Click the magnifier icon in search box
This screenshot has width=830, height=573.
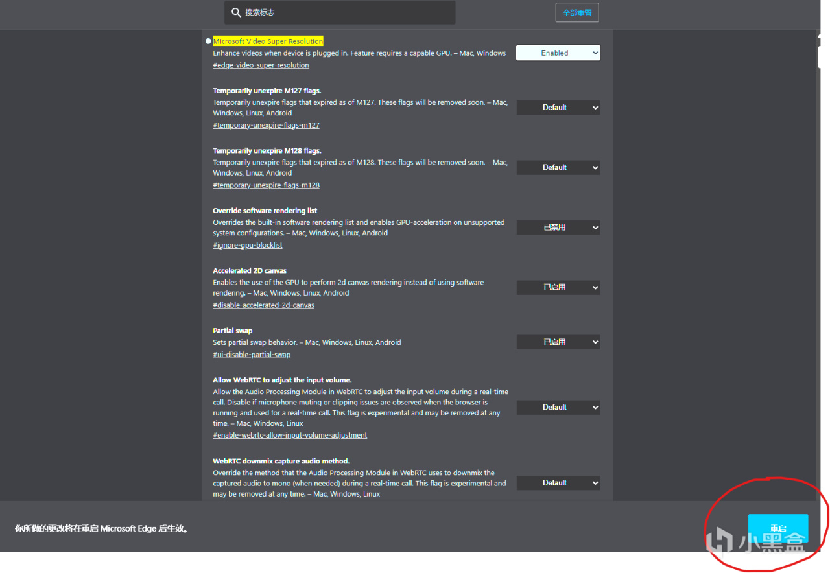pos(235,12)
